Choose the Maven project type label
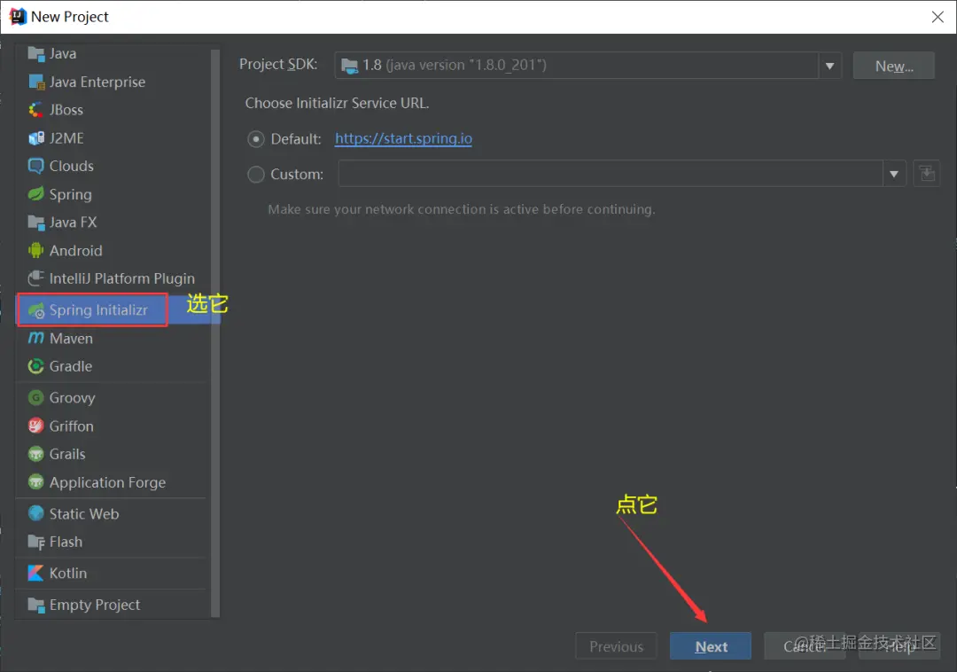Viewport: 957px width, 672px height. pos(71,338)
